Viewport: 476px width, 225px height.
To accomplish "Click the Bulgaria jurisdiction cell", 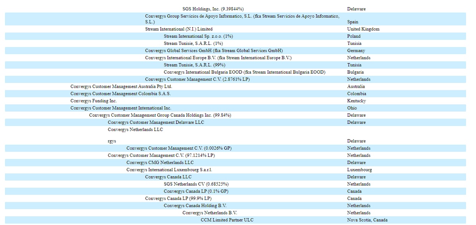I will tap(355, 72).
